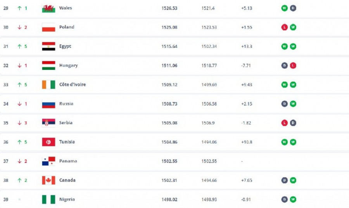The height and width of the screenshot is (208, 349).
Task: Open the Wales team link
Action: coord(66,8)
